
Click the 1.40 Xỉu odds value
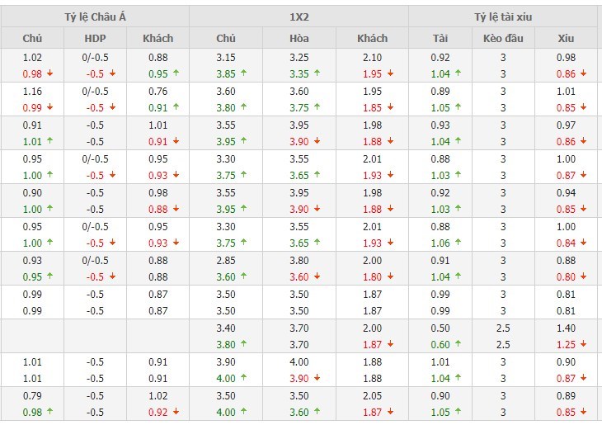click(567, 328)
